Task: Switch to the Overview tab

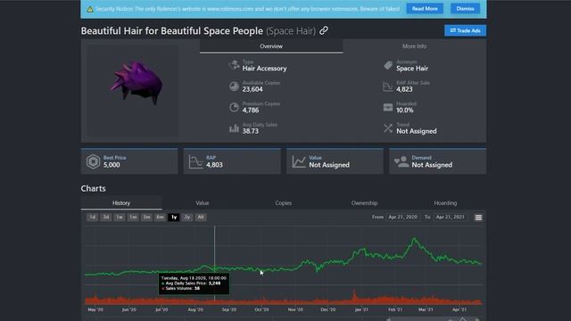Action: click(271, 46)
